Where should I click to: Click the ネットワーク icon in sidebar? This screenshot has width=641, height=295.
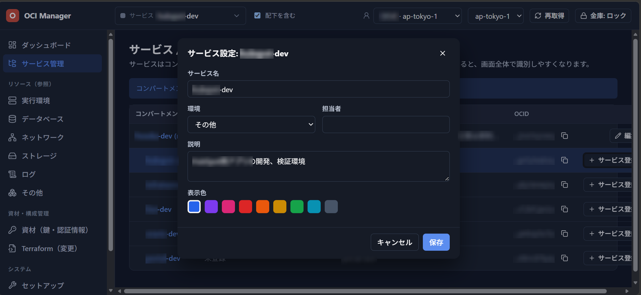pyautogui.click(x=12, y=137)
